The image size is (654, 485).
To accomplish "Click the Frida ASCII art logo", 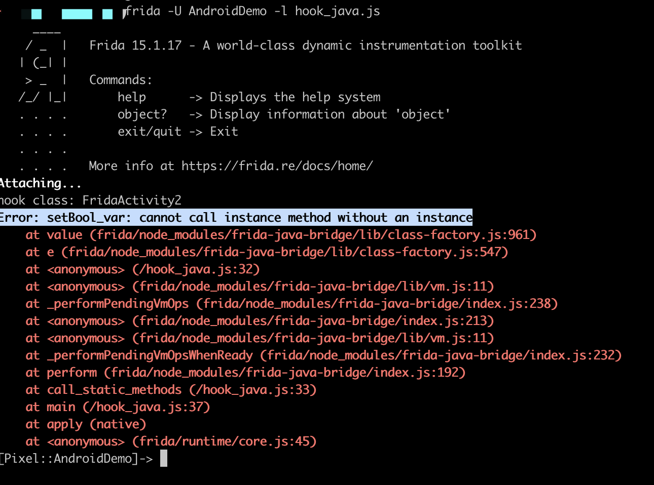I will (x=44, y=71).
